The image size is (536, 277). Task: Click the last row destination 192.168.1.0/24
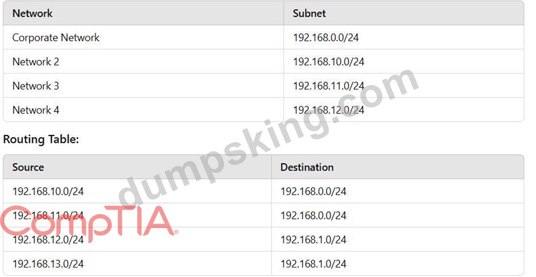pyautogui.click(x=313, y=264)
